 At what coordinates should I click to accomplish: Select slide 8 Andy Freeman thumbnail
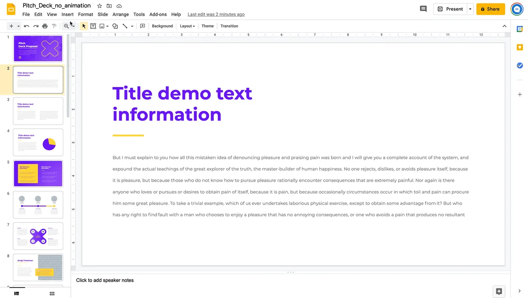click(x=38, y=267)
